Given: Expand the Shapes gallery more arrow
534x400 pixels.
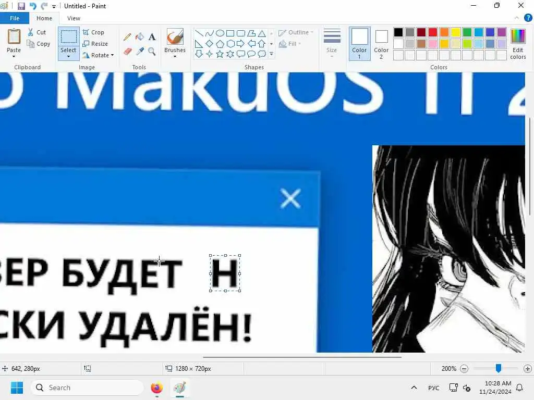Looking at the screenshot, I should pos(271,54).
